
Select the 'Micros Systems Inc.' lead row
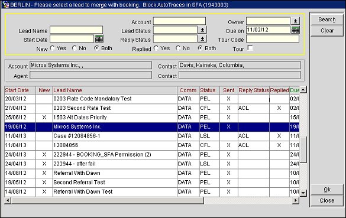[152, 127]
